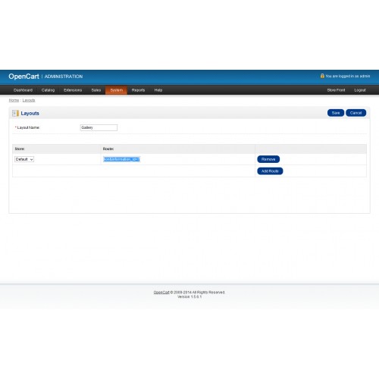Viewport: 379px width, 379px height.
Task: Open the Store dropdown set to Default
Action: click(x=24, y=159)
